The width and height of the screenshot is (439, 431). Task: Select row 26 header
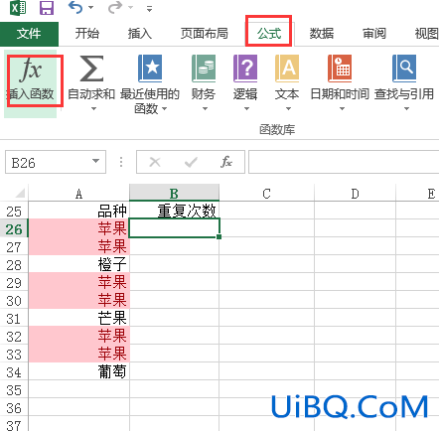point(14,229)
